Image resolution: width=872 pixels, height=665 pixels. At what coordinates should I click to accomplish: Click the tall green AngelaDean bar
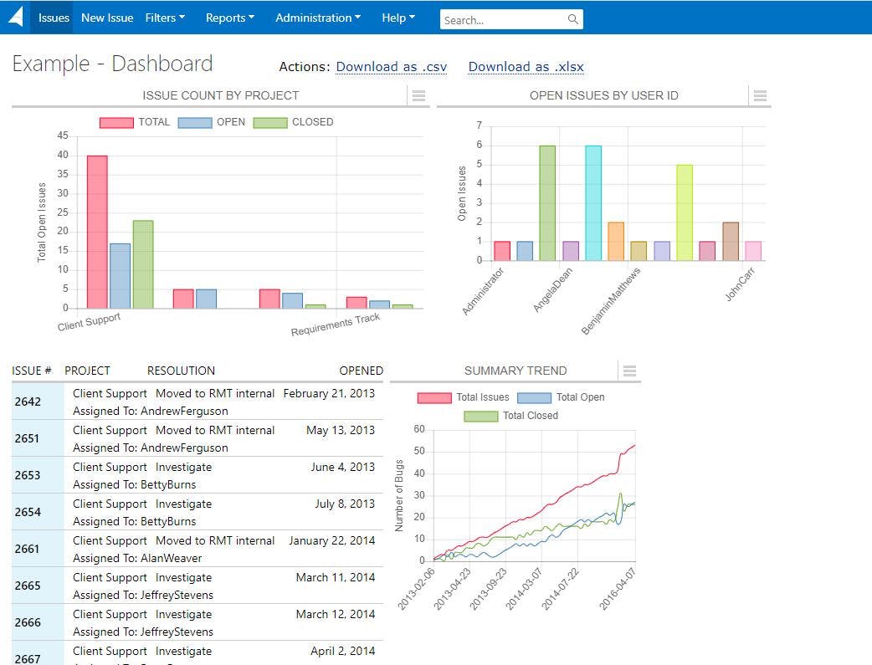tap(547, 203)
